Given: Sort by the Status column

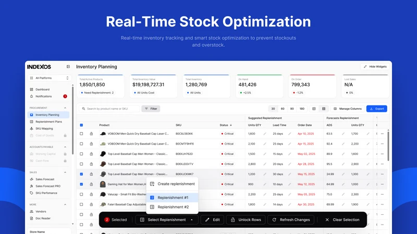Looking at the screenshot, I should (226, 125).
